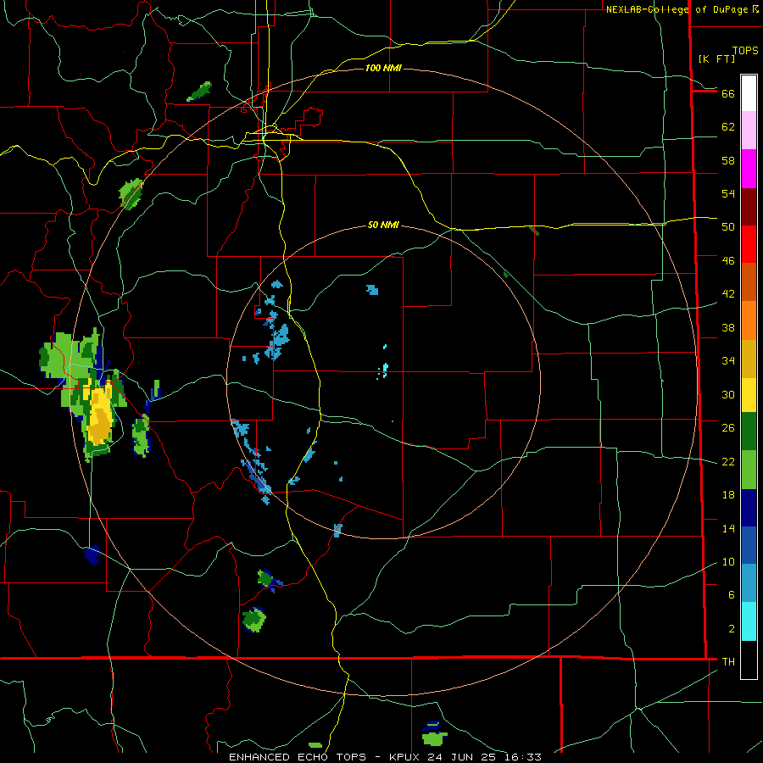The height and width of the screenshot is (763, 763).
Task: Click the dark red (maroon) legend swatch
Action: coord(749,207)
